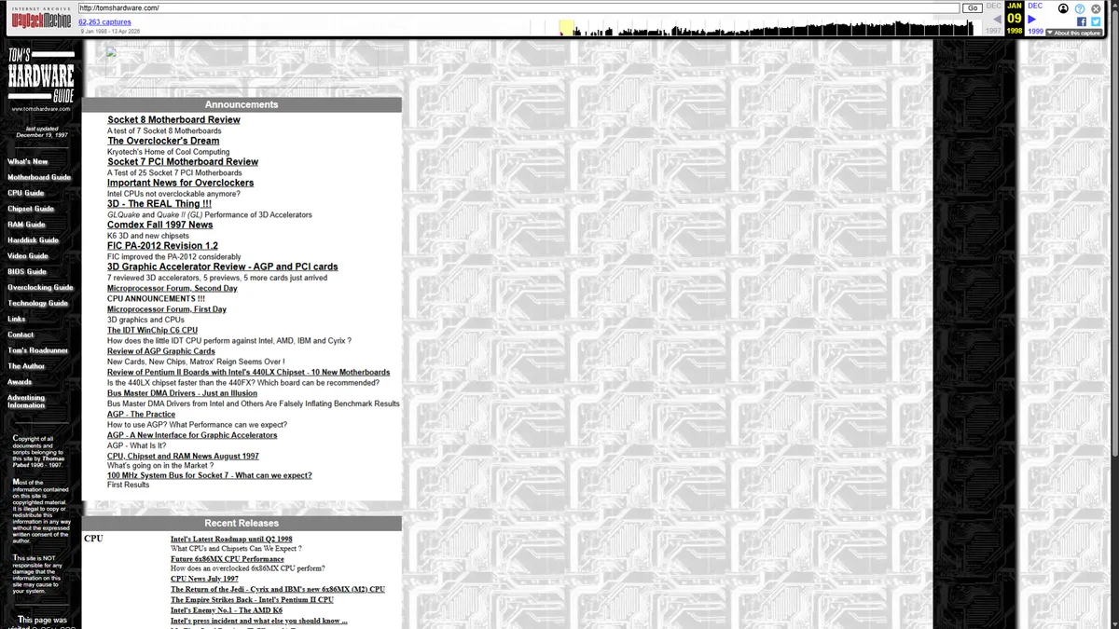Click the Go button
This screenshot has width=1119, height=629.
[972, 8]
